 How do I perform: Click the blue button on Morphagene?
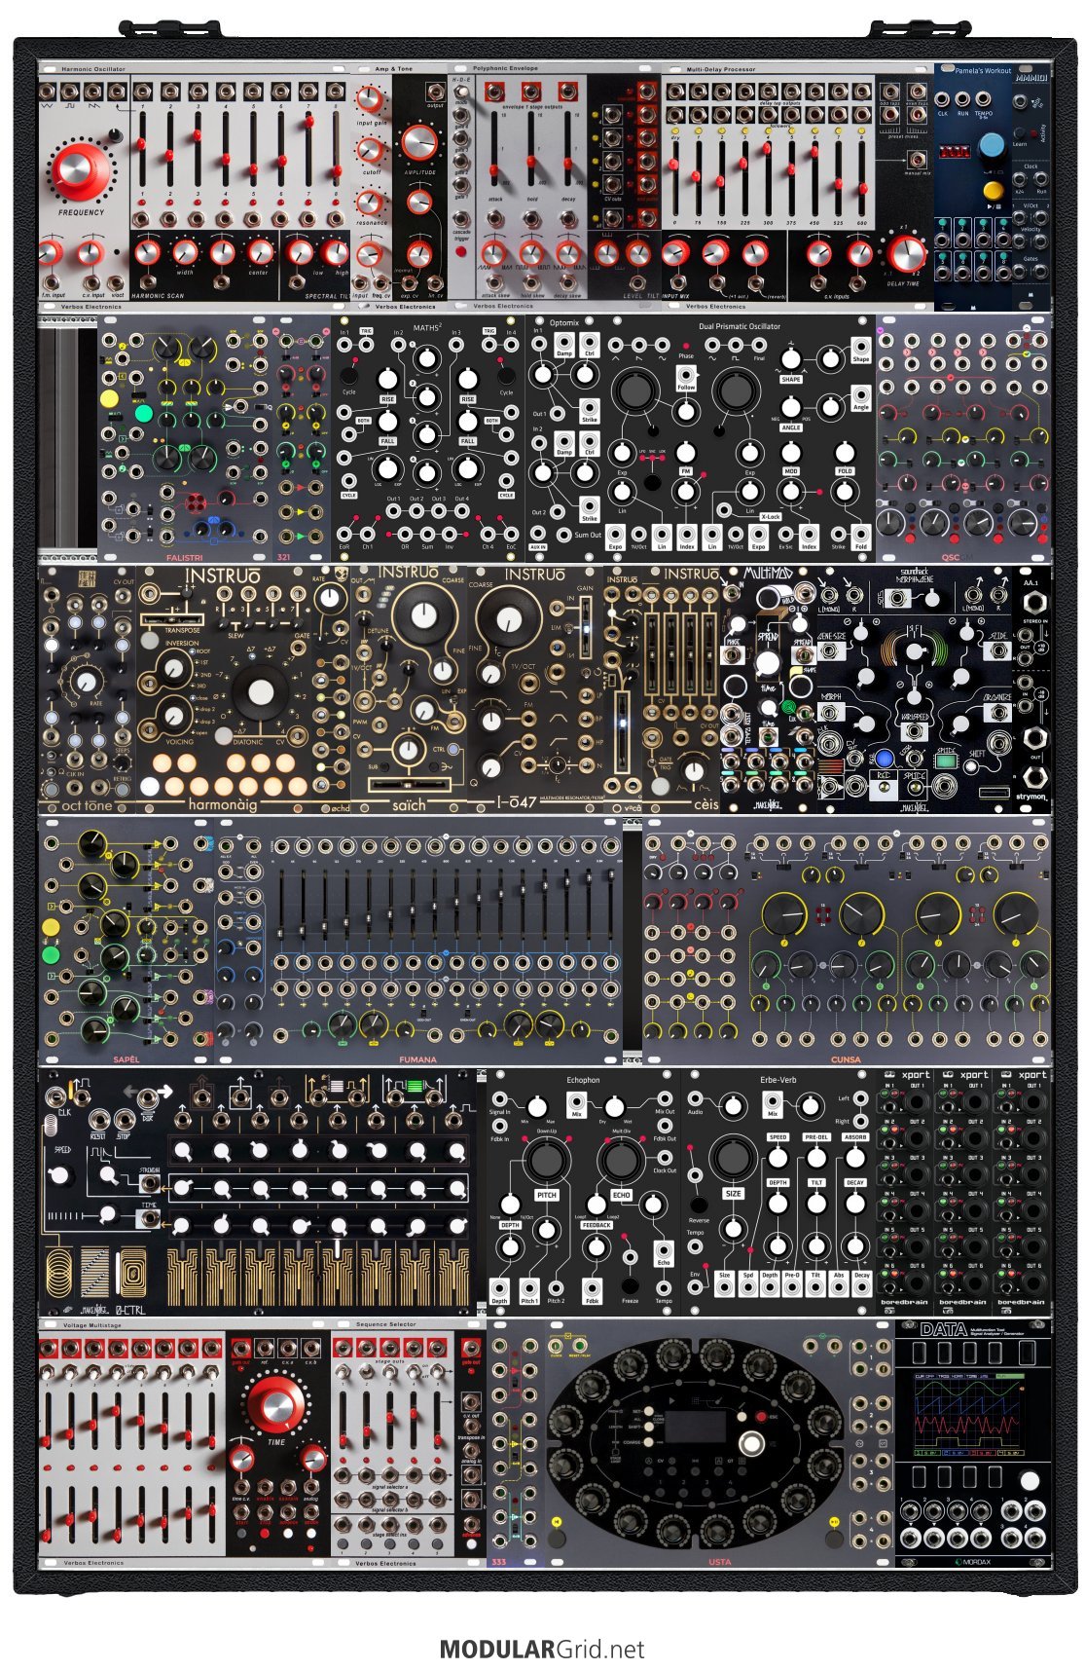[884, 758]
